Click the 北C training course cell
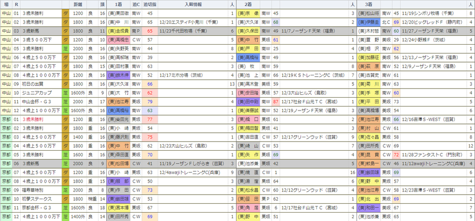This screenshot has width=475, height=221. pyautogui.click(x=386, y=22)
